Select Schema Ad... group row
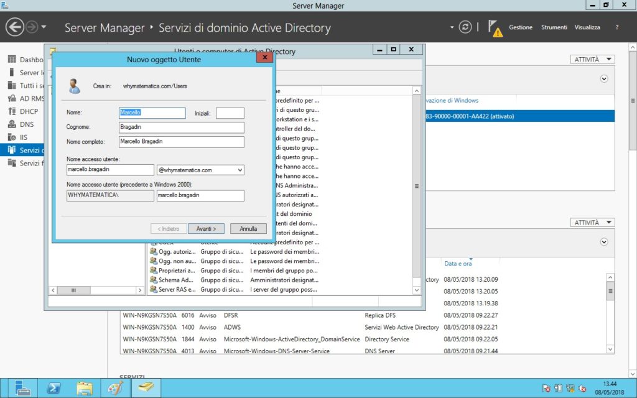Viewport: 637px width, 398px height. 234,280
